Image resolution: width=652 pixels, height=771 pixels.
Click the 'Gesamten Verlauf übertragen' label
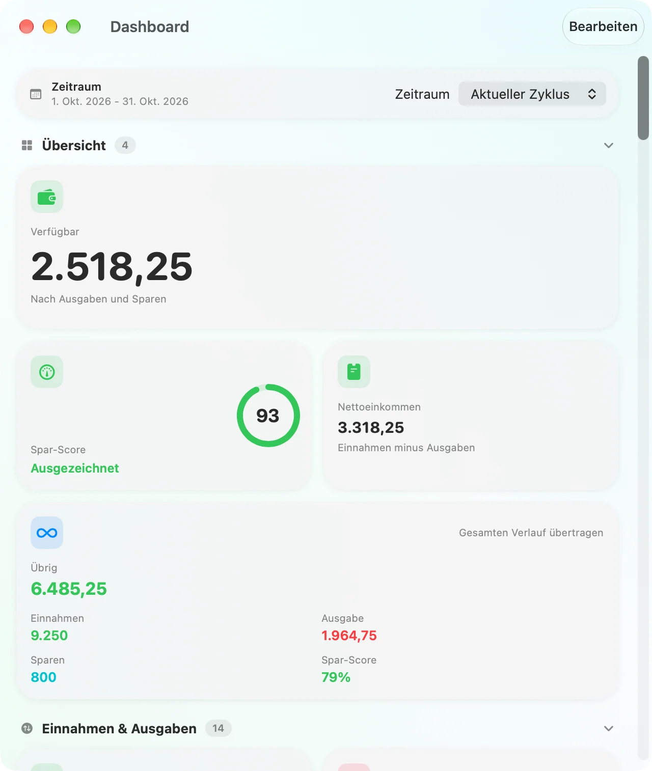coord(531,533)
